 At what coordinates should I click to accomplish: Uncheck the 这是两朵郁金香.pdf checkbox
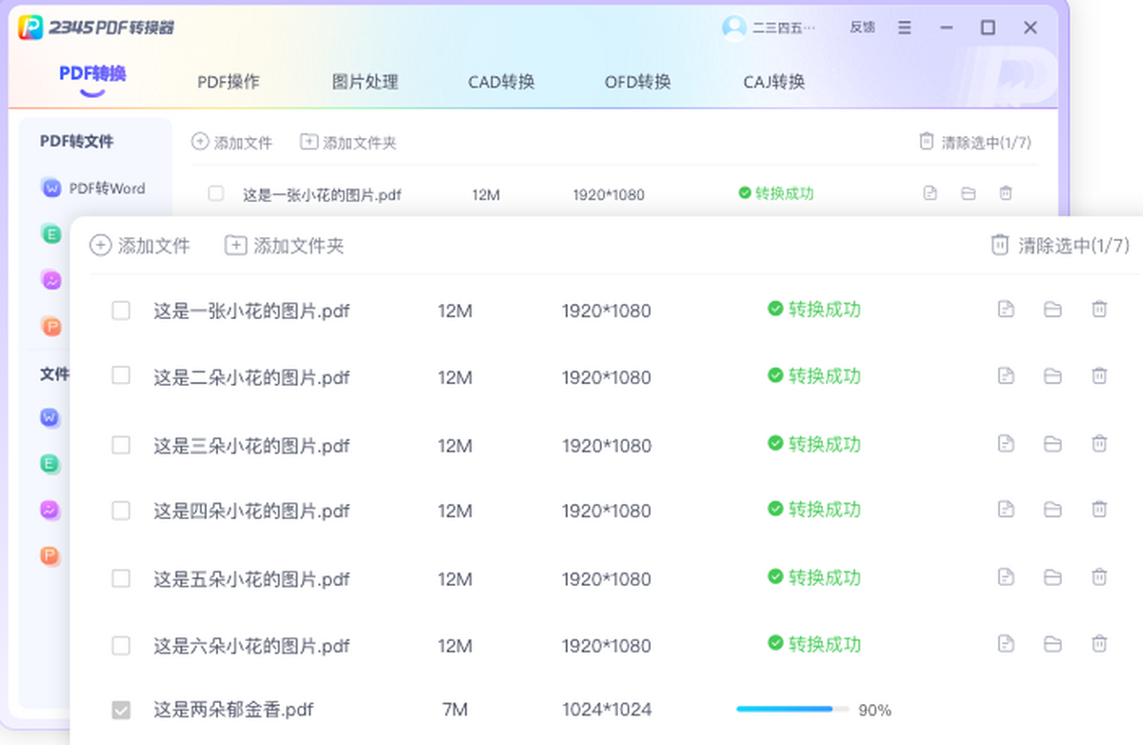(x=121, y=710)
